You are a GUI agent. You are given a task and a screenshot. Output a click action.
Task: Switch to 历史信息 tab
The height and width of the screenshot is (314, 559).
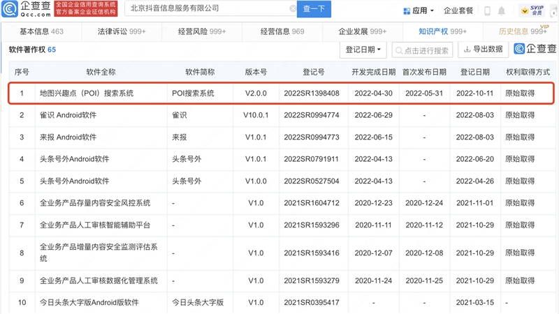pos(523,31)
